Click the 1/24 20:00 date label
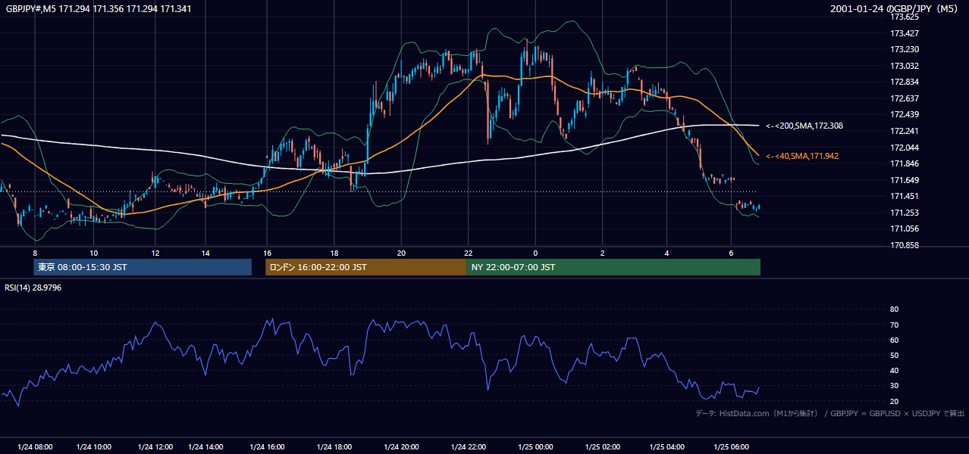This screenshot has height=454, width=969. (402, 447)
